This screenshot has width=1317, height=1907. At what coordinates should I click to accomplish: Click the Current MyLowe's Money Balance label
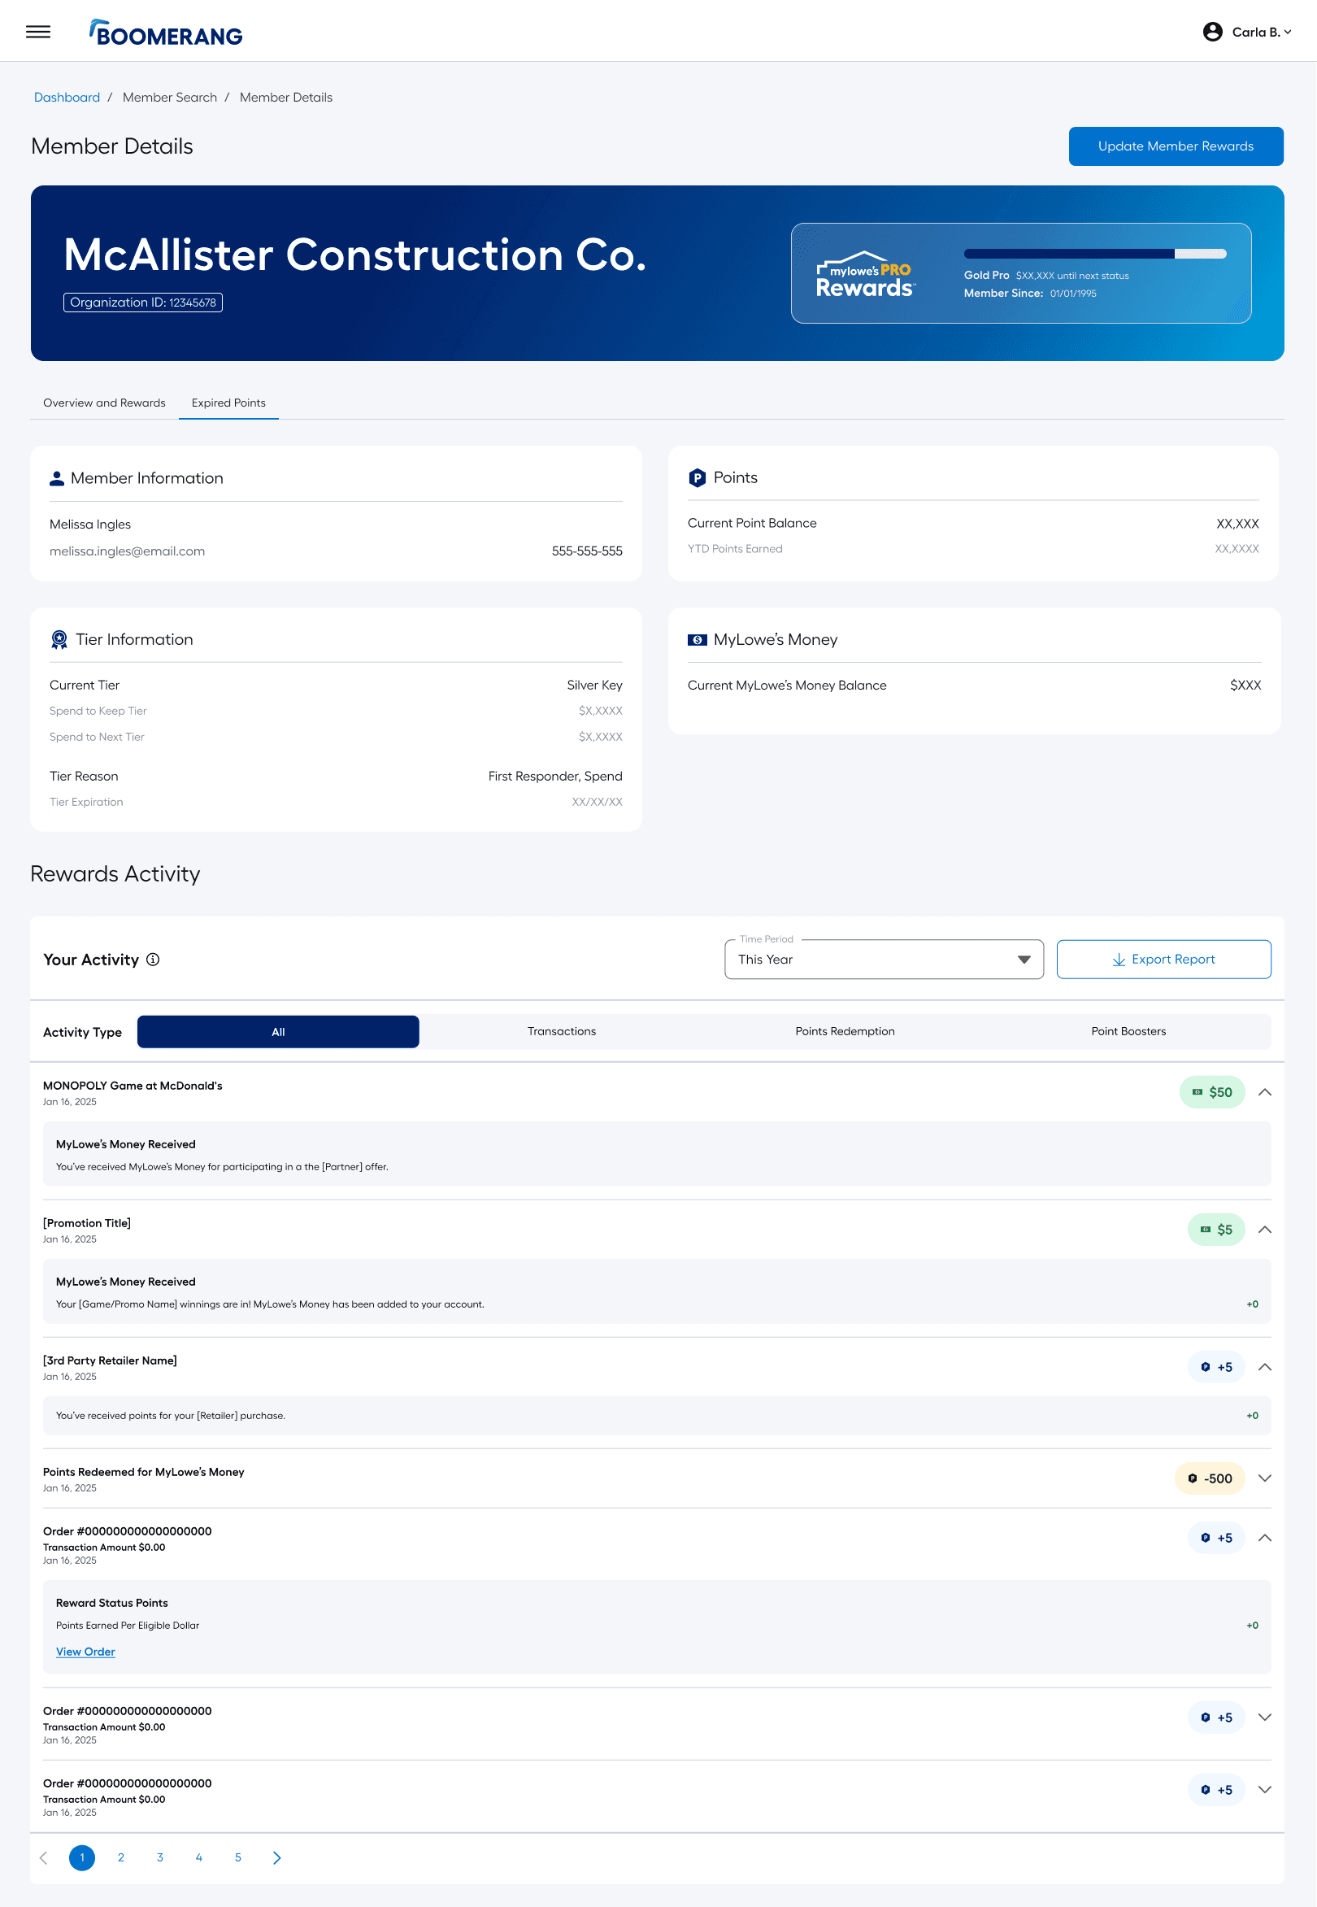(x=787, y=686)
